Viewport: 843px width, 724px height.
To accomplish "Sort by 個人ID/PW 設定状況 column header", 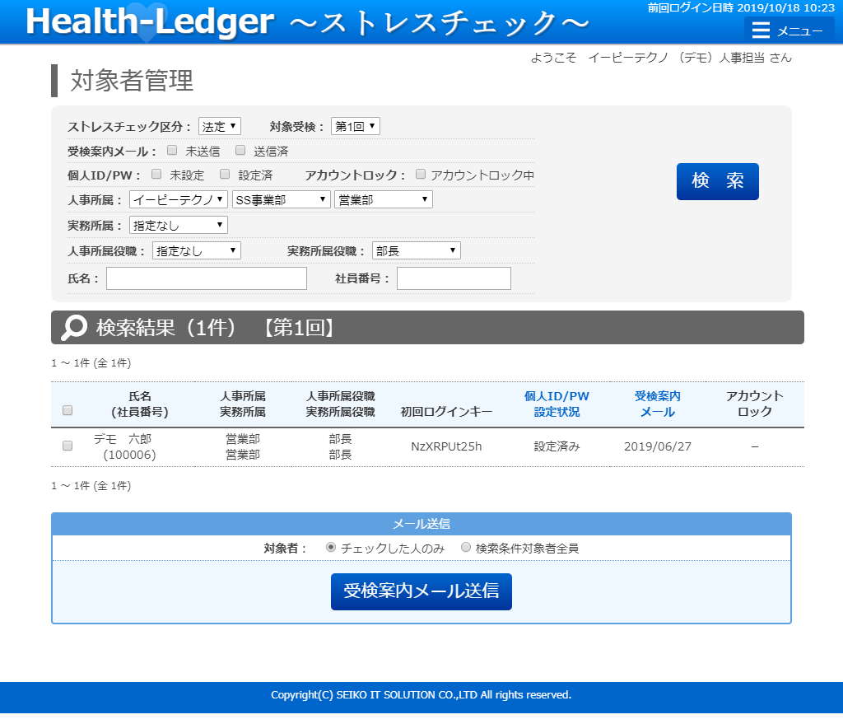I will [557, 404].
